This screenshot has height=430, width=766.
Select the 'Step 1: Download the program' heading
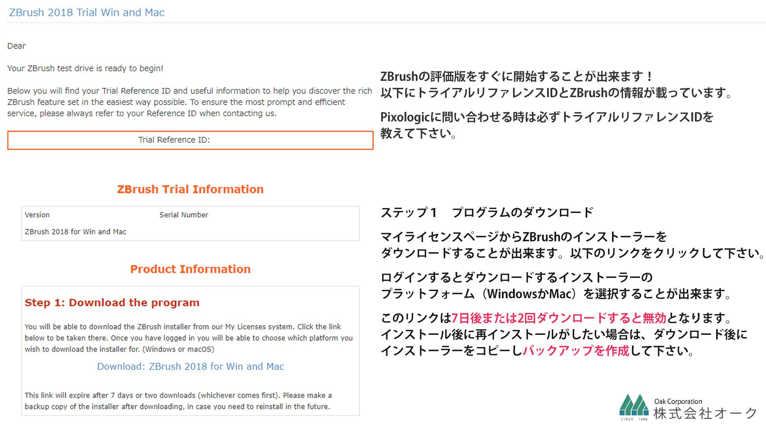point(112,303)
